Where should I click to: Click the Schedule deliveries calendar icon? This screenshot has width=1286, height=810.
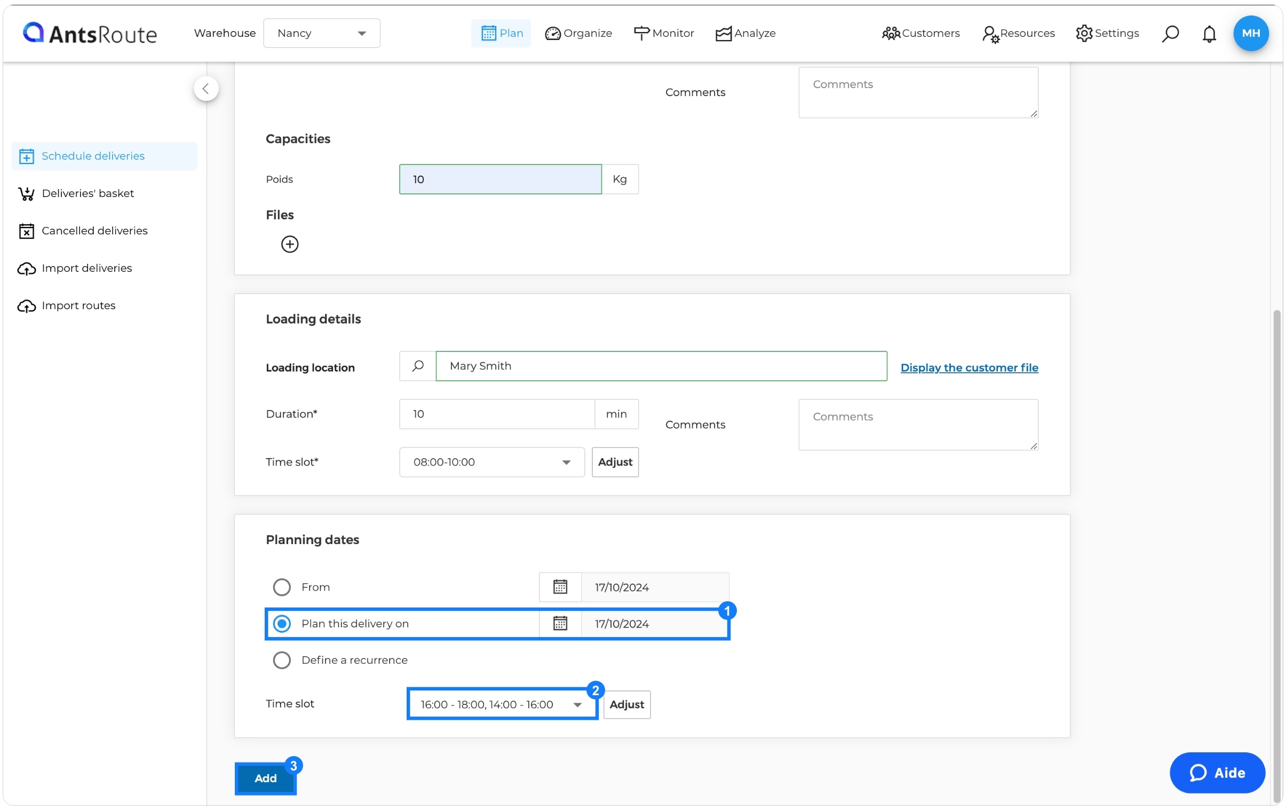point(26,156)
